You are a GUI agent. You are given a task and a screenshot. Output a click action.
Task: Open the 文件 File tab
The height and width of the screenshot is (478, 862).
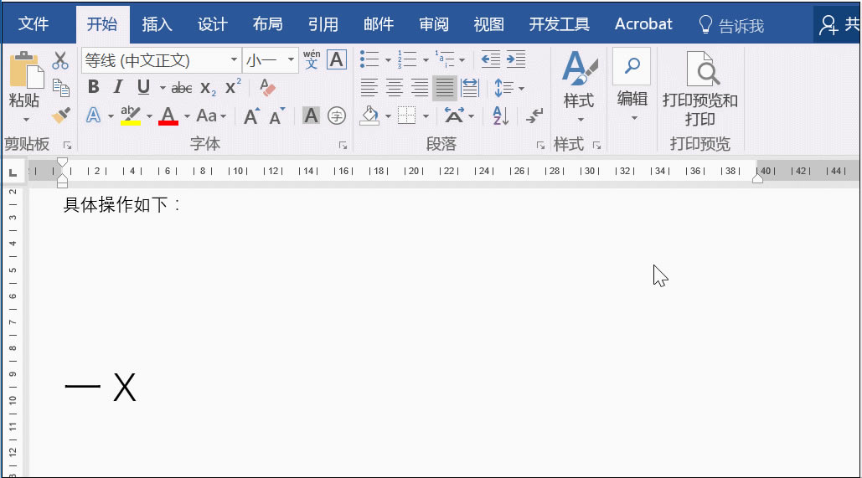pos(33,24)
